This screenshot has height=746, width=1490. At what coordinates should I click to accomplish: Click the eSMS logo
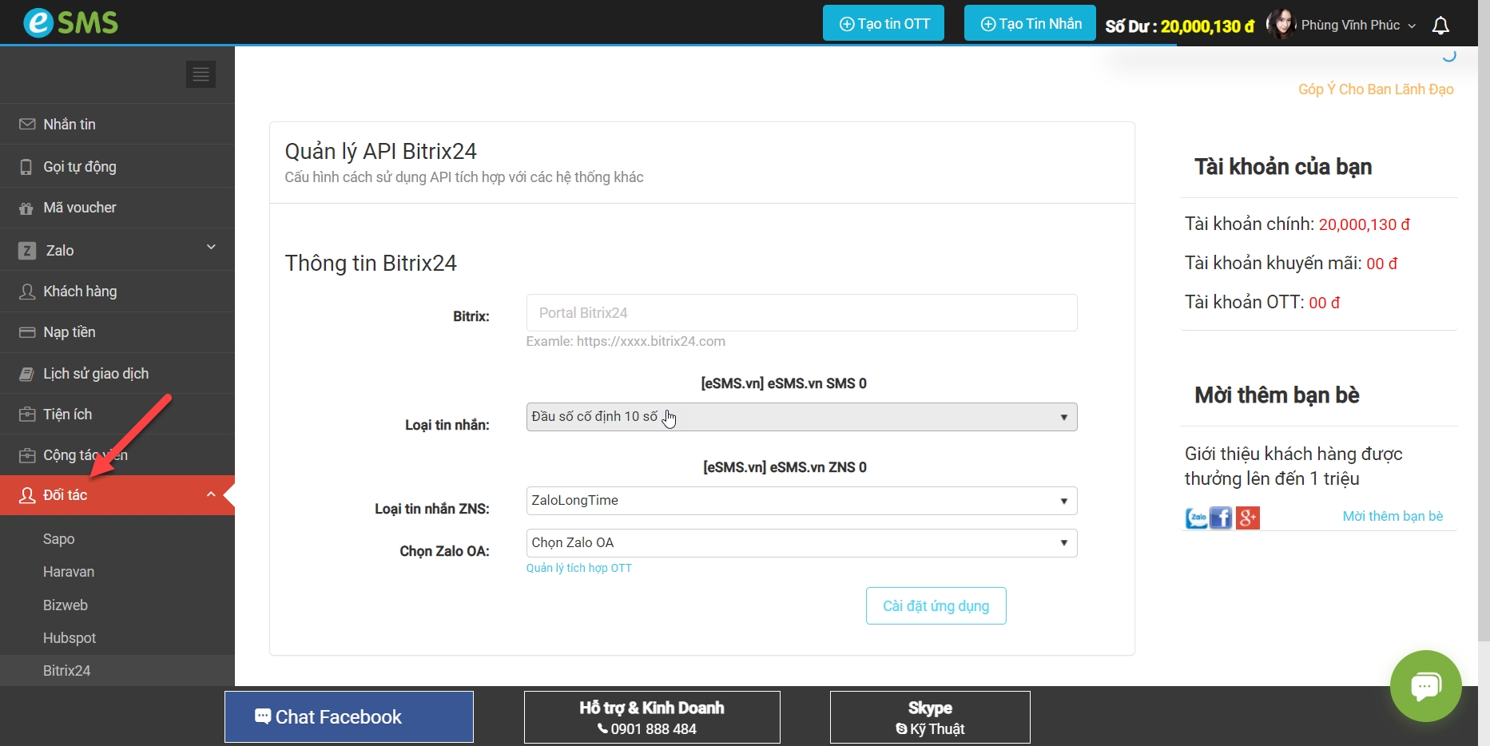pos(70,22)
